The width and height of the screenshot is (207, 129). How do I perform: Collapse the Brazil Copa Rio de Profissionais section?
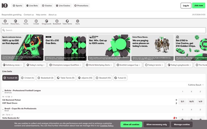[x=3, y=110]
